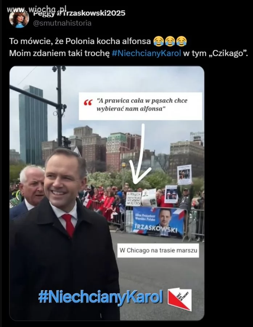Click the blue Trzaskowski banner
253x327 pixels.
(158, 222)
